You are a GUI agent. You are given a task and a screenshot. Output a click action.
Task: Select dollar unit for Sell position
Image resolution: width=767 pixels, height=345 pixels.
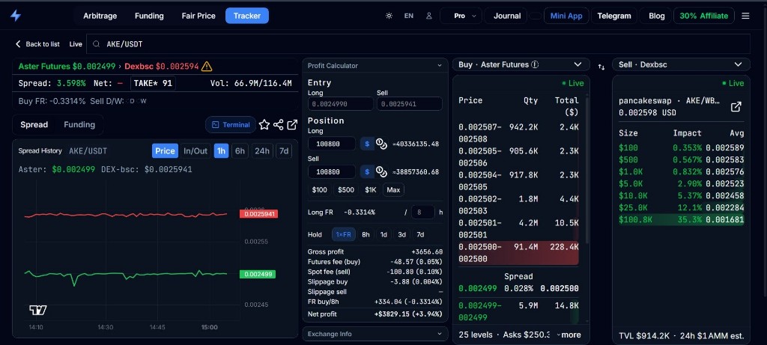click(367, 171)
